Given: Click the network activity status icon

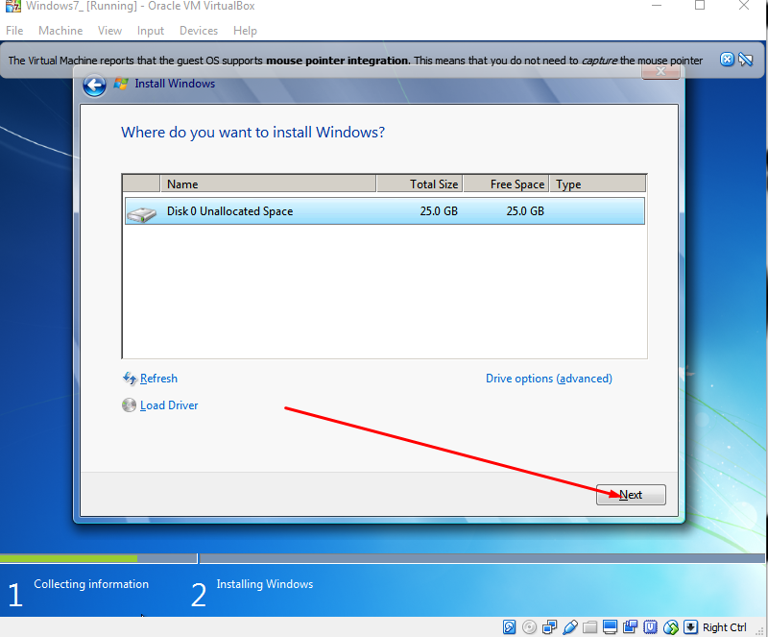Looking at the screenshot, I should tap(549, 626).
